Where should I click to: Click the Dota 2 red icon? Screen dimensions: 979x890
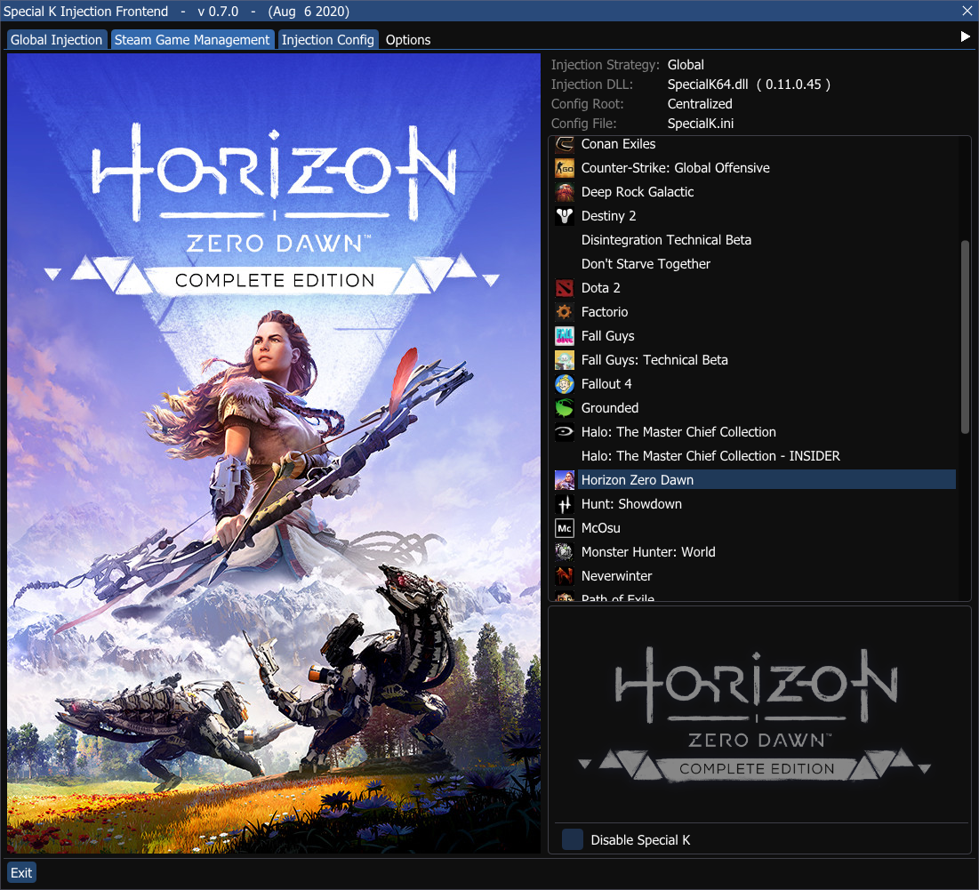[x=565, y=288]
